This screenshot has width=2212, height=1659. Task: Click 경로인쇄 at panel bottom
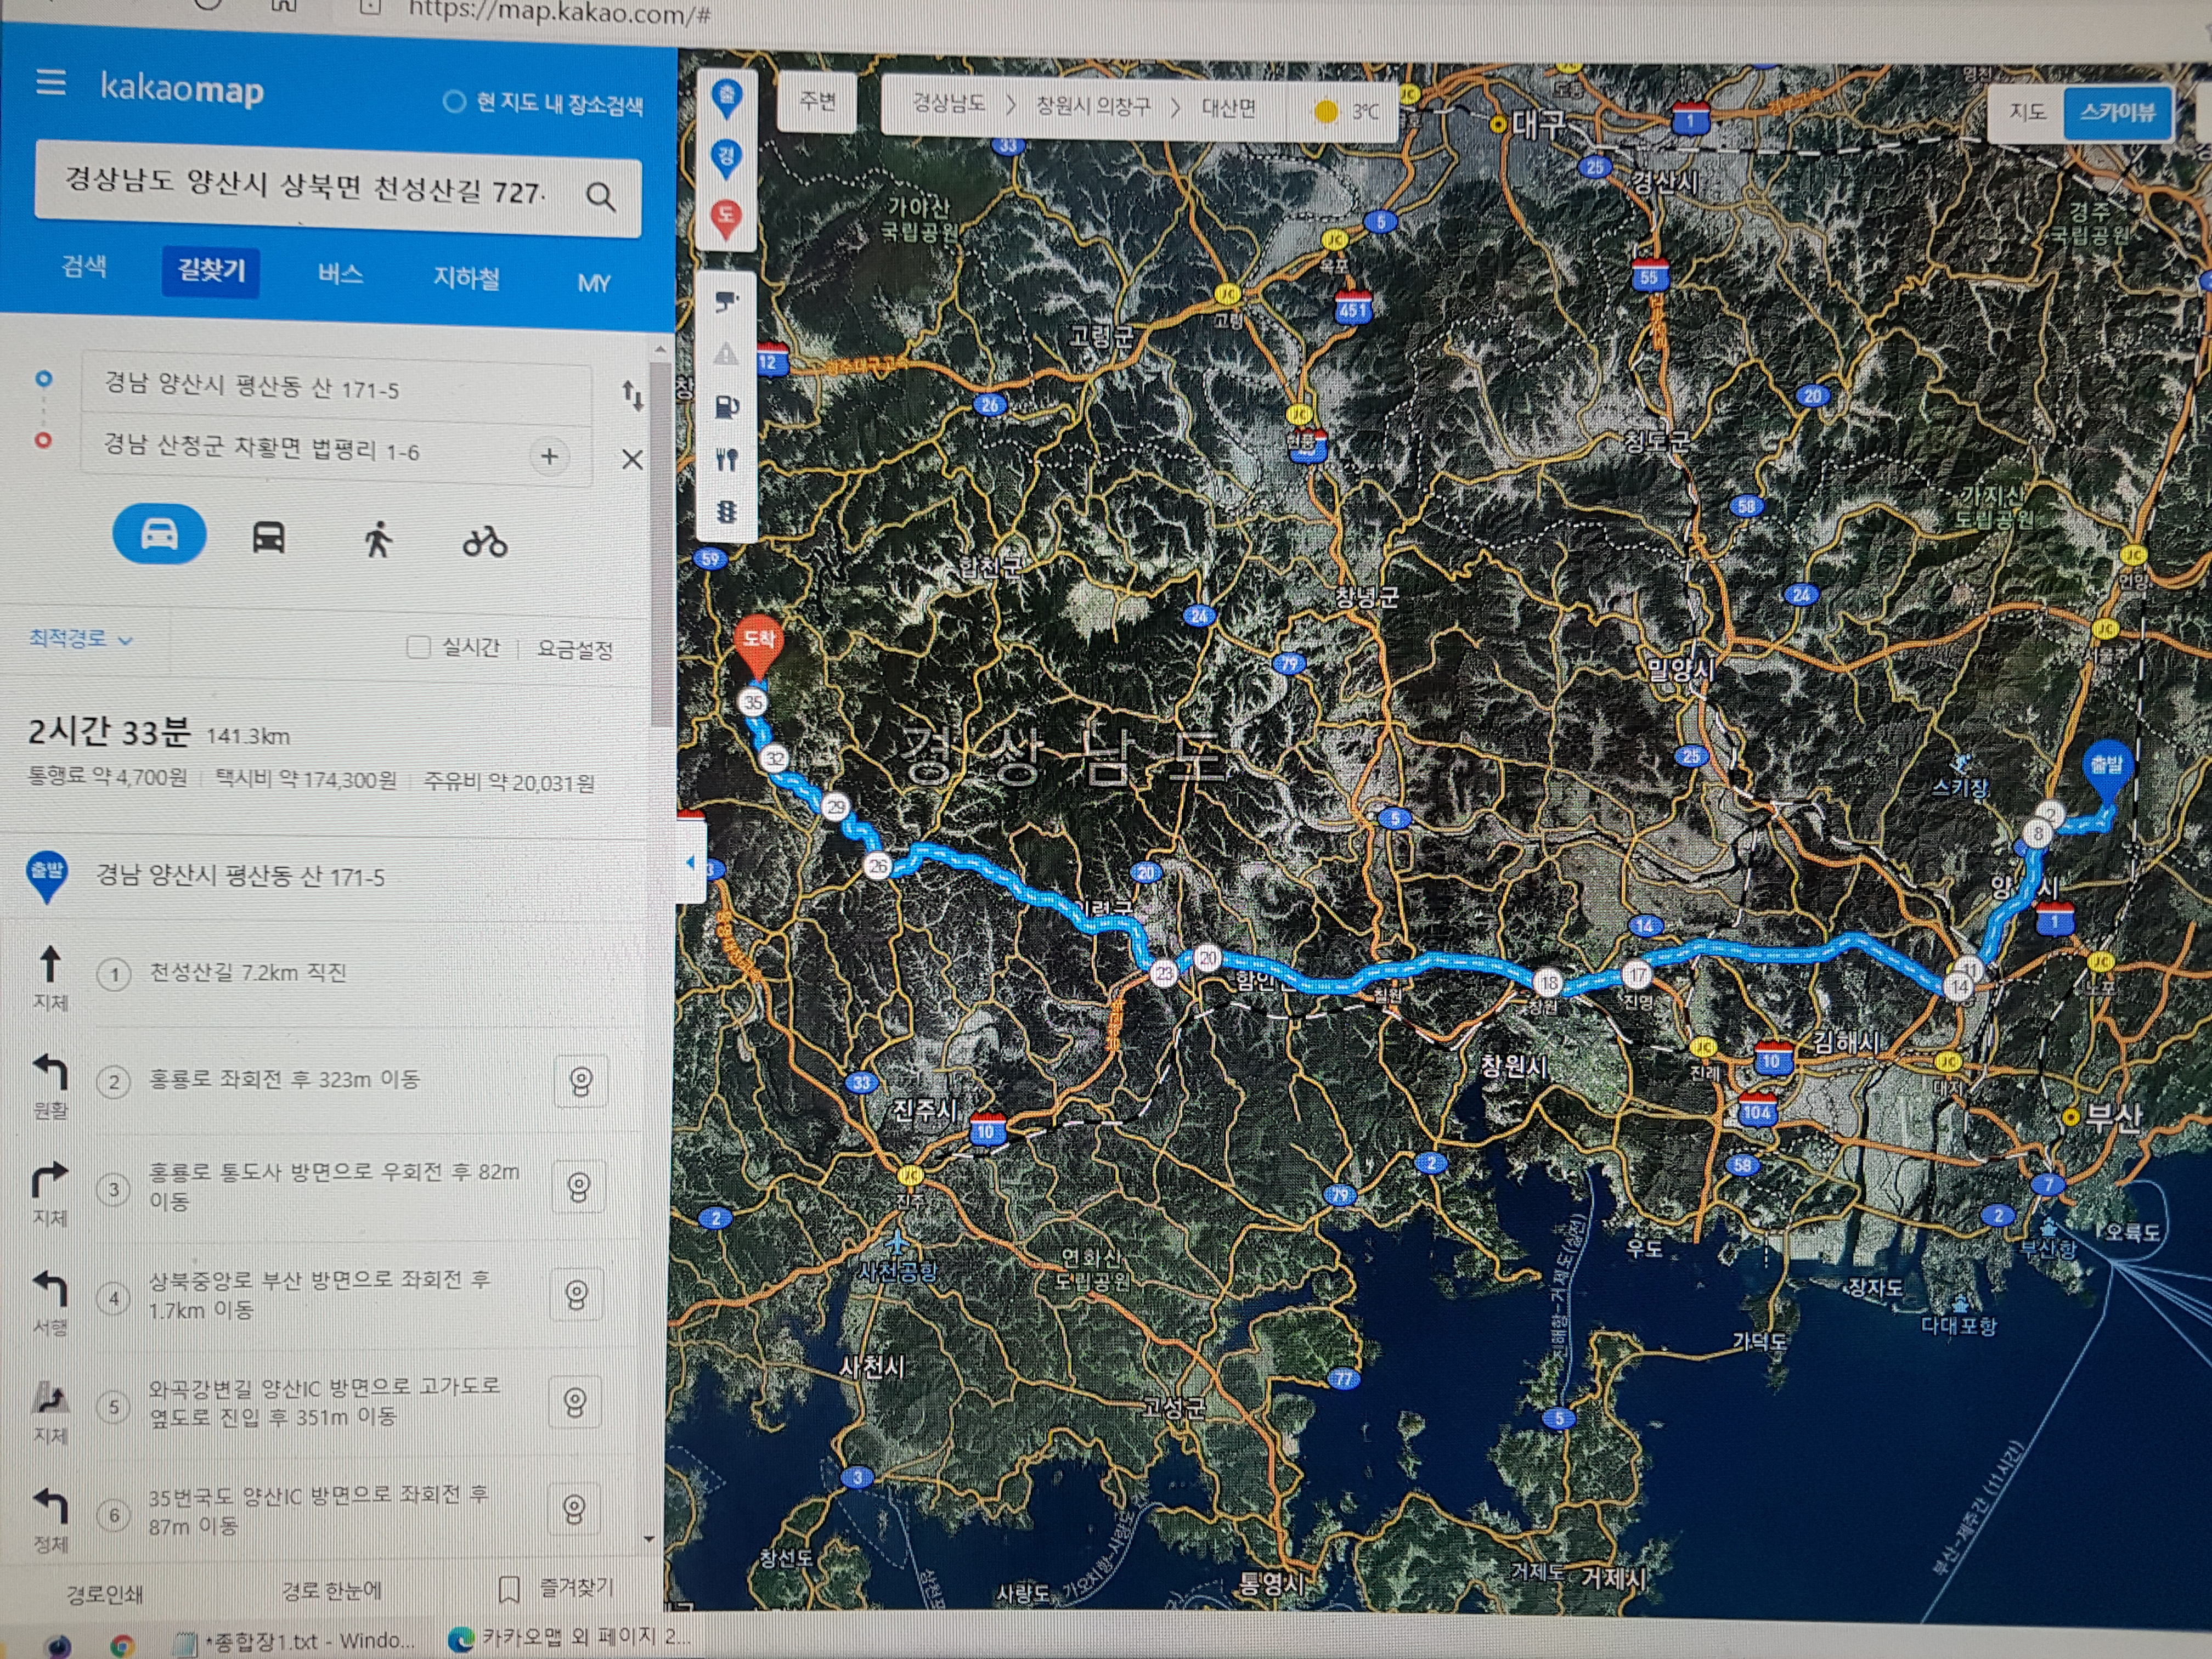[x=105, y=1593]
